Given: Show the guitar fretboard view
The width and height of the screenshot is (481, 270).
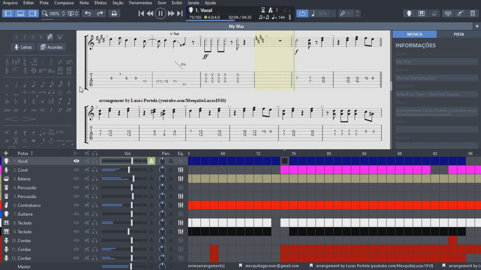Looking at the screenshot, I should pyautogui.click(x=409, y=13).
